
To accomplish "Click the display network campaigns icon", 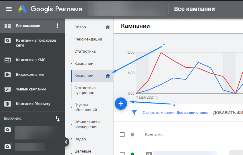I will point(7,60).
